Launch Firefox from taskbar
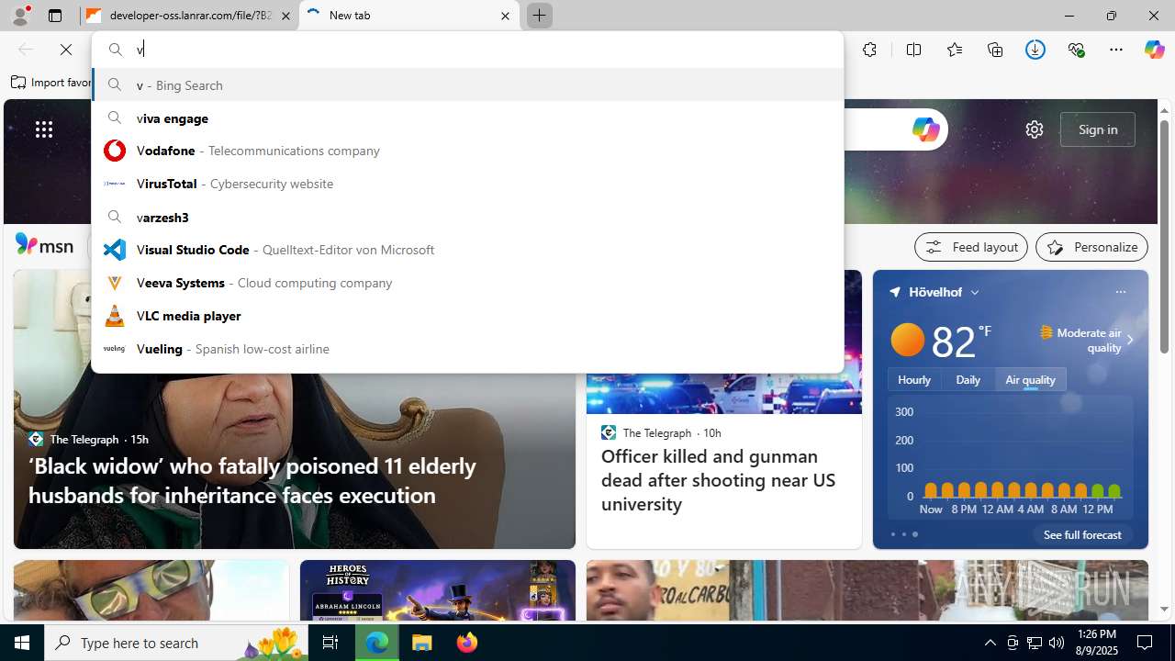This screenshot has width=1175, height=661. 466,643
